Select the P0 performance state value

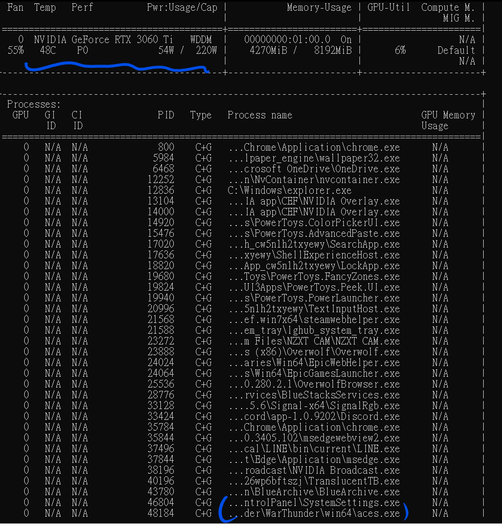(82, 51)
